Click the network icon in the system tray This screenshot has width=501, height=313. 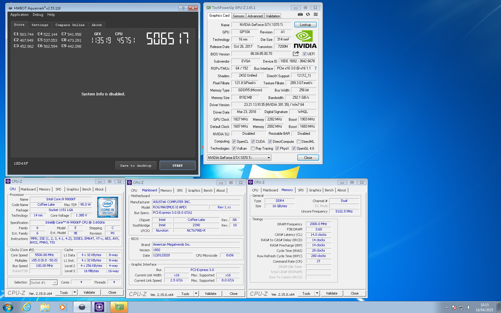tap(461, 307)
